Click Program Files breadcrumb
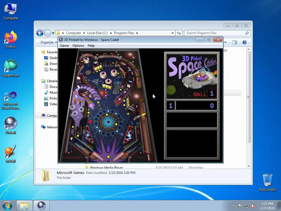281x211 pixels. [124, 33]
